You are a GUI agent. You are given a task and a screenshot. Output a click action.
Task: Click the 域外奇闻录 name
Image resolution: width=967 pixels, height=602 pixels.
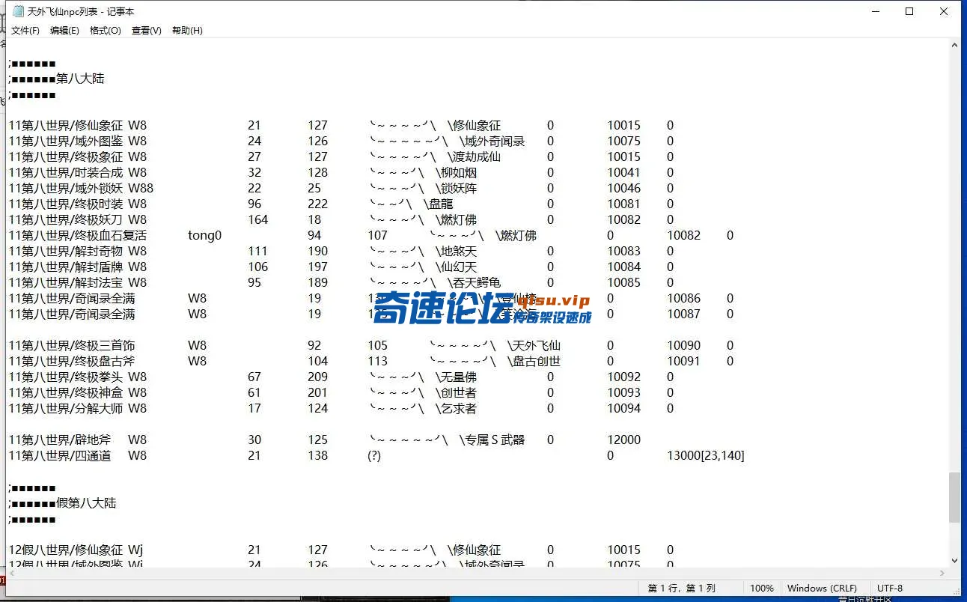(495, 142)
